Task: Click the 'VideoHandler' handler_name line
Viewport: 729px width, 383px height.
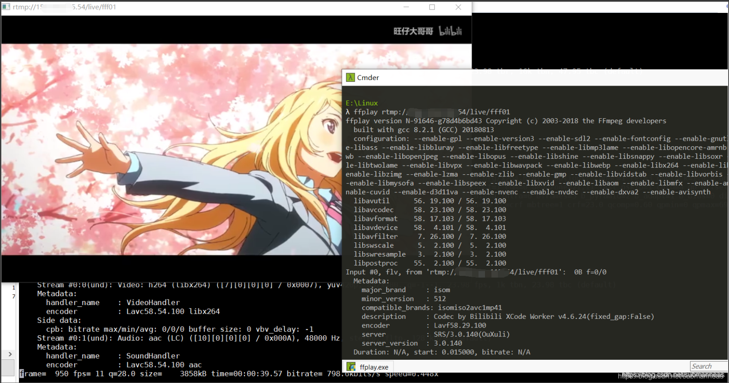Action: coord(113,303)
